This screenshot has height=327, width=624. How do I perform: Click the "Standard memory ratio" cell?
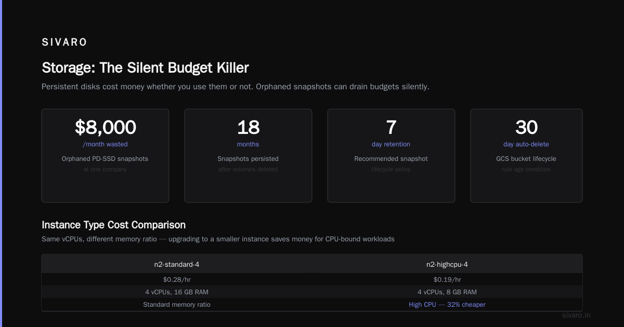[177, 305]
